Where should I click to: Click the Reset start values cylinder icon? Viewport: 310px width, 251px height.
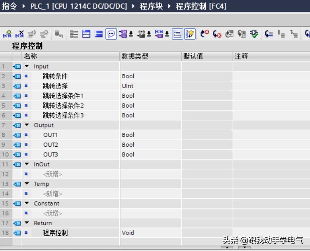coord(59,34)
